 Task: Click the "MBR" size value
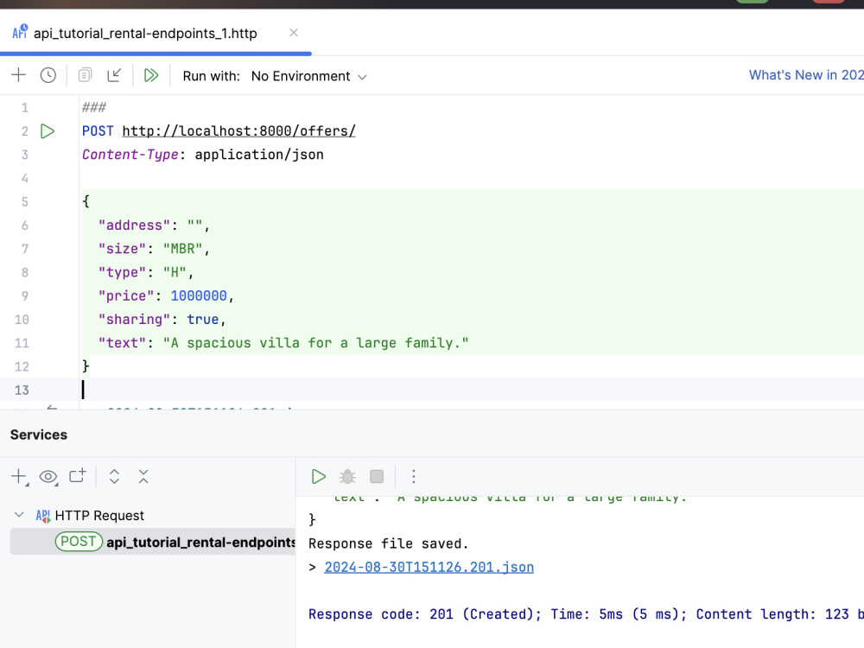(182, 249)
